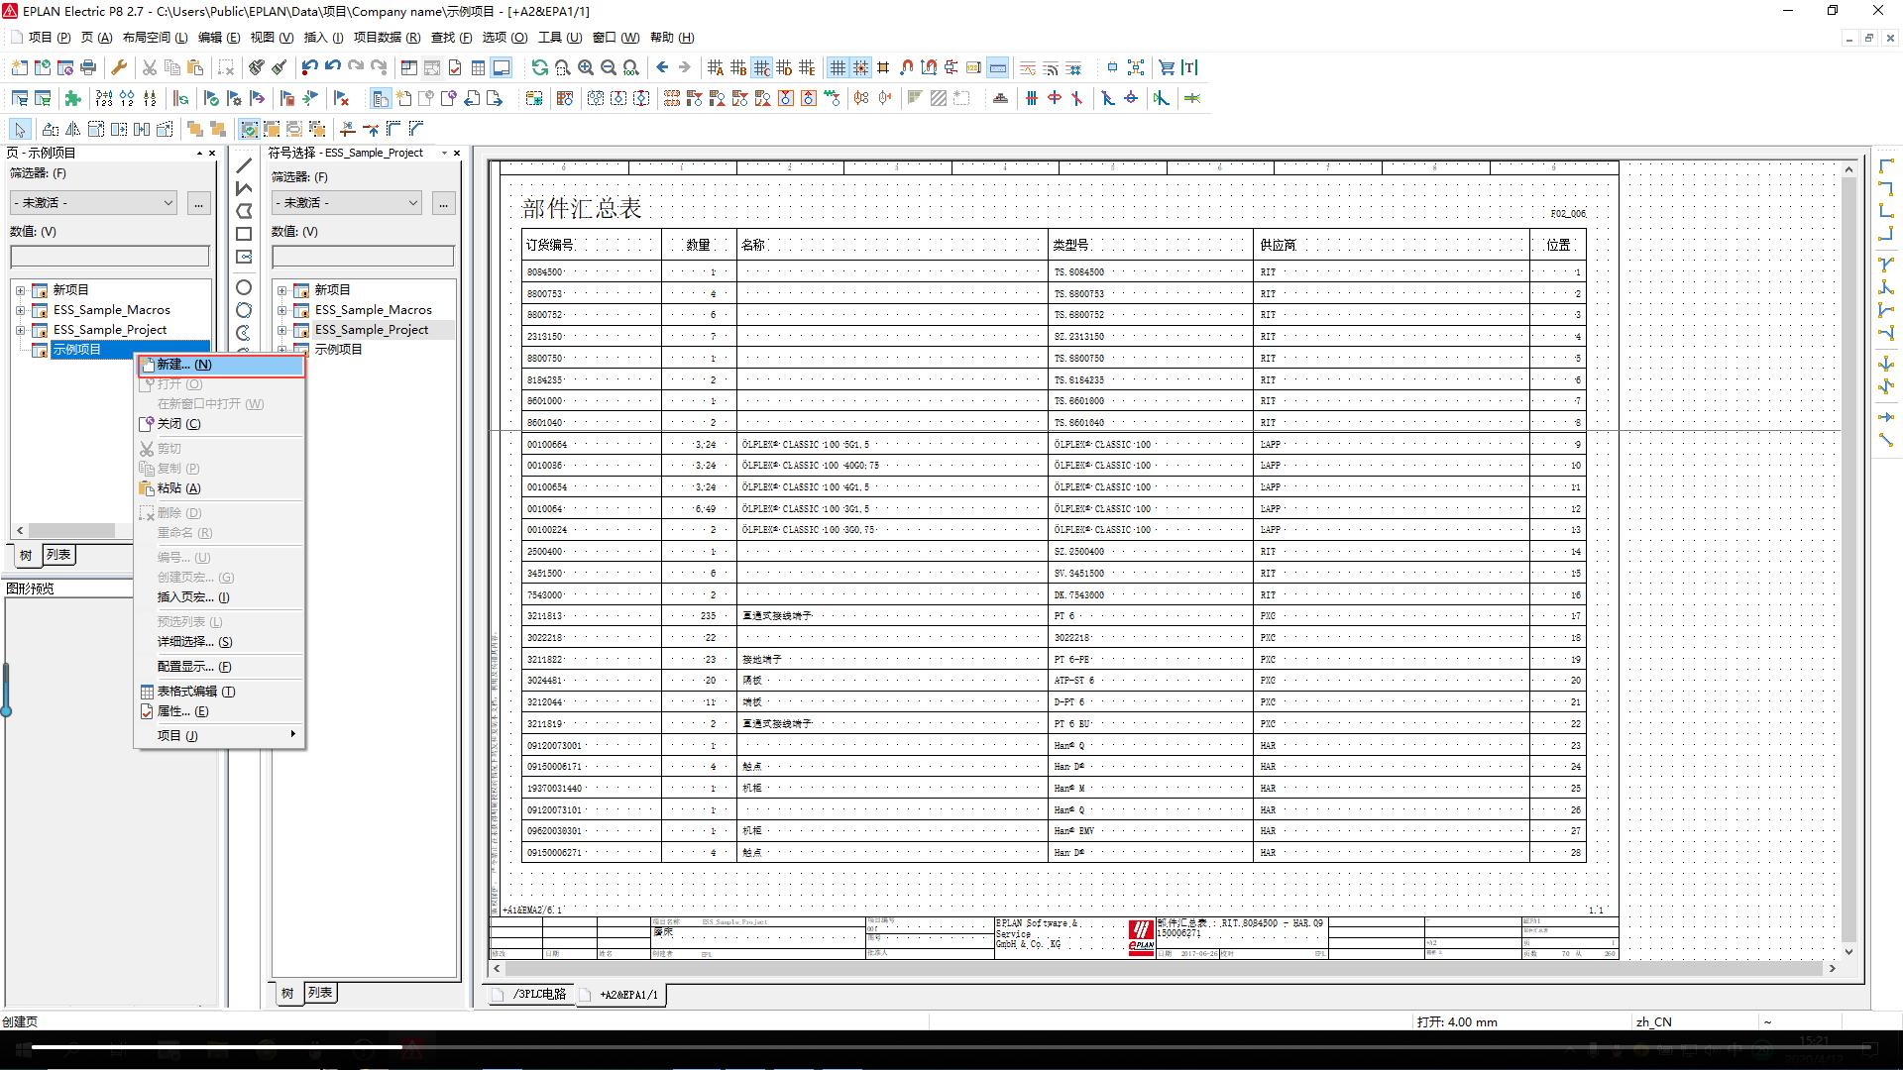The width and height of the screenshot is (1903, 1070).
Task: Expand ESS_Sample_Macros in pages tree
Action: tap(20, 310)
